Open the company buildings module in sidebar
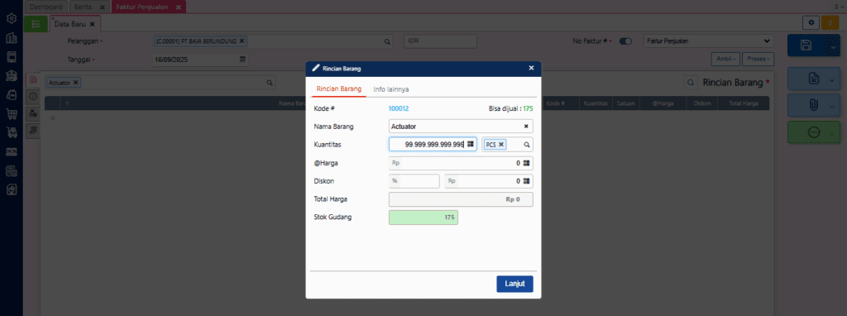847x316 pixels. (11, 38)
